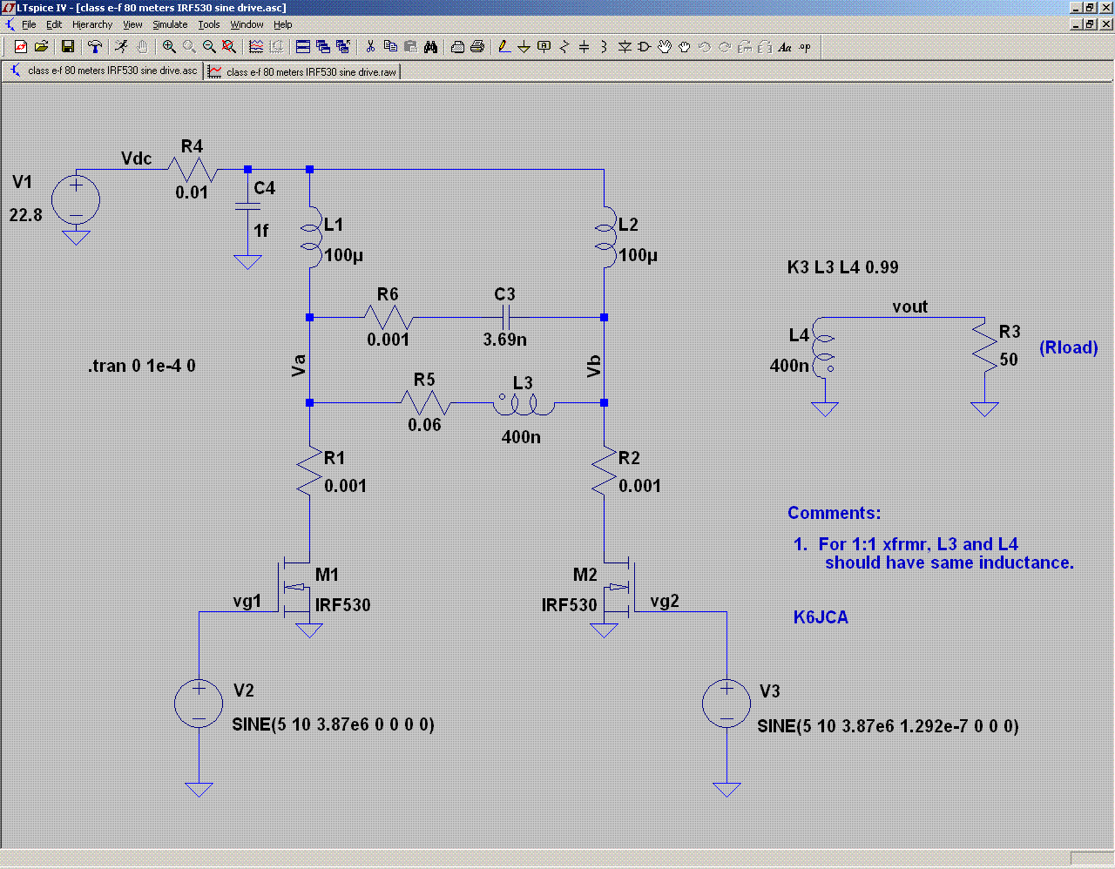
Task: Click the Tile Windows icon
Action: [303, 47]
